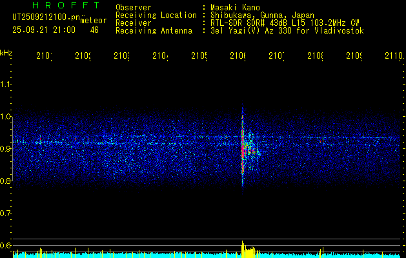Click the "Receiving Antenna" label
Viewport: 406px width, 258px height.
[x=154, y=31]
